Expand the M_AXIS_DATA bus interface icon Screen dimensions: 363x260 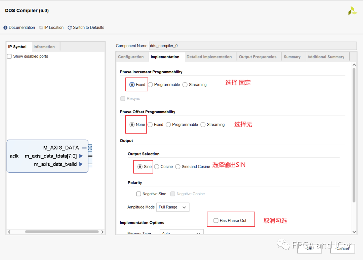(x=90, y=148)
